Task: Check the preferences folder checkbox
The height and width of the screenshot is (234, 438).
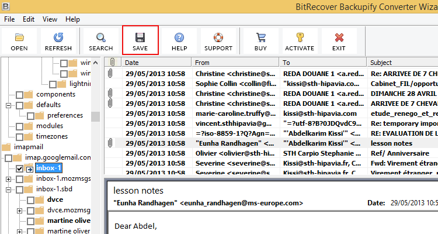Action: tap(30, 116)
